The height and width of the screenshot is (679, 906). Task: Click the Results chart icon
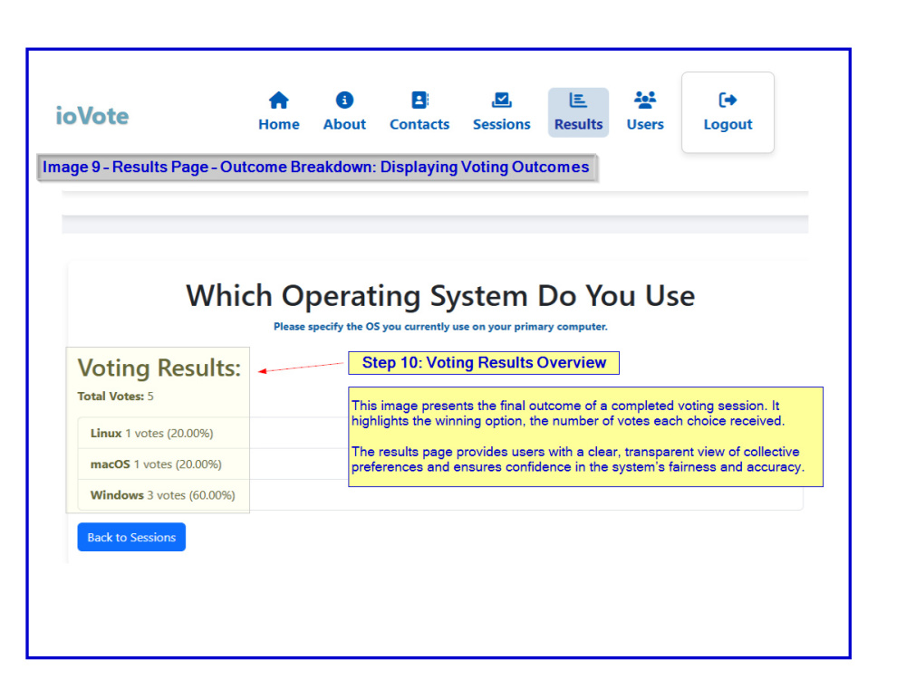(x=578, y=100)
